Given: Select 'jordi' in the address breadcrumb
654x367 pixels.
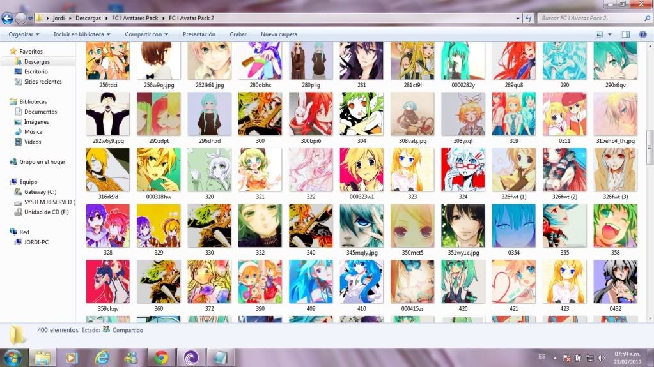Looking at the screenshot, I should (x=59, y=19).
